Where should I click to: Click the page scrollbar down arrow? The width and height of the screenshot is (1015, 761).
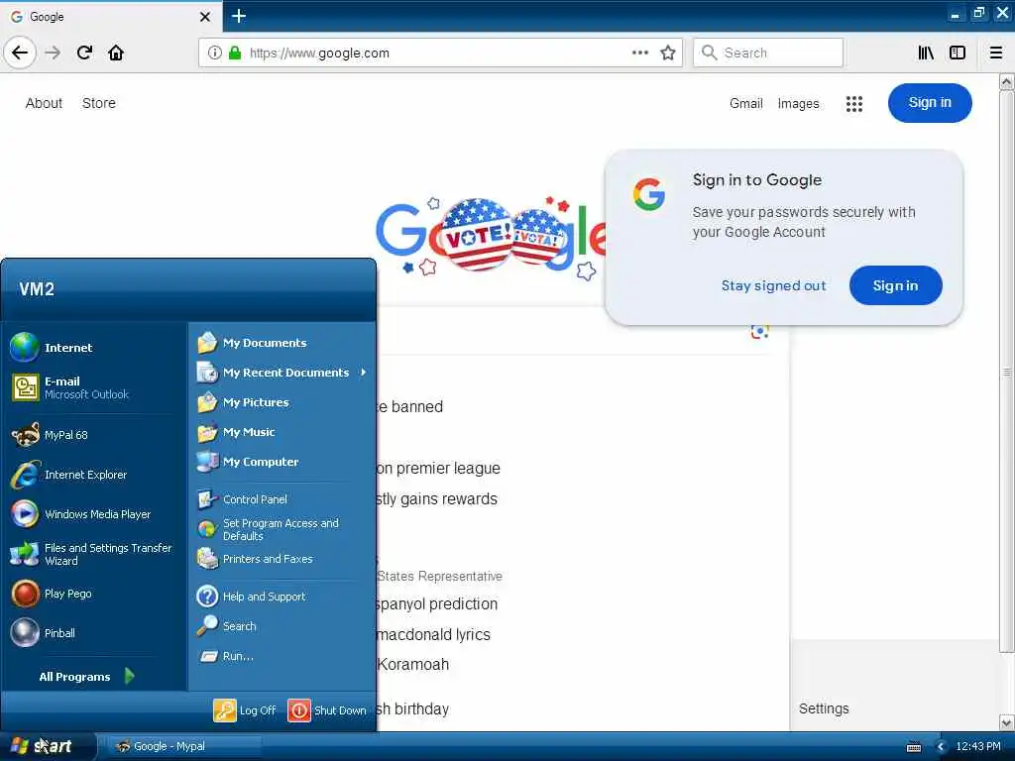click(1007, 722)
